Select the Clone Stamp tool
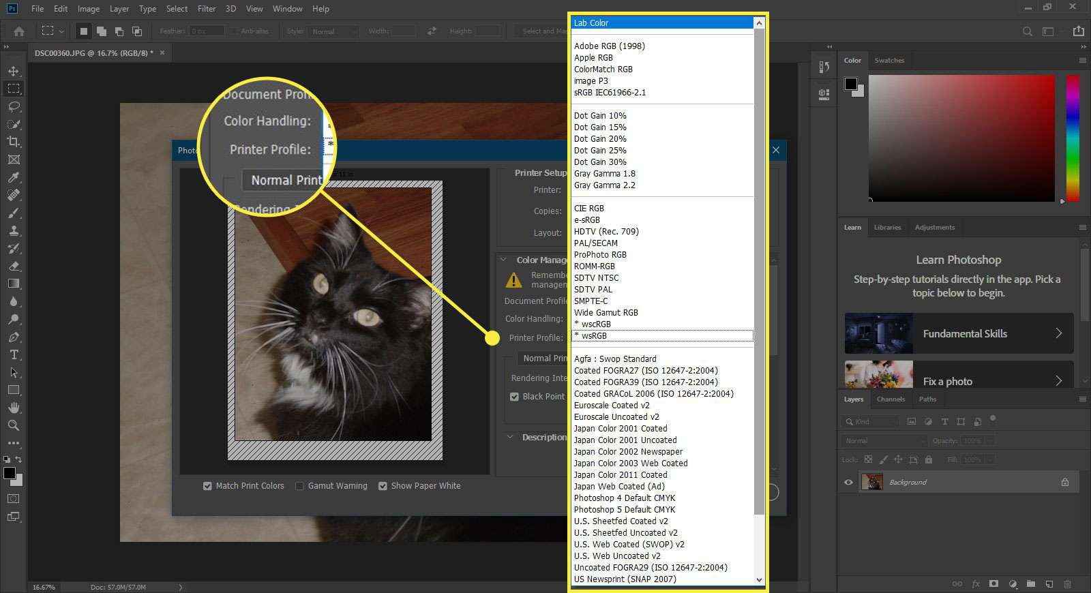 coord(14,230)
